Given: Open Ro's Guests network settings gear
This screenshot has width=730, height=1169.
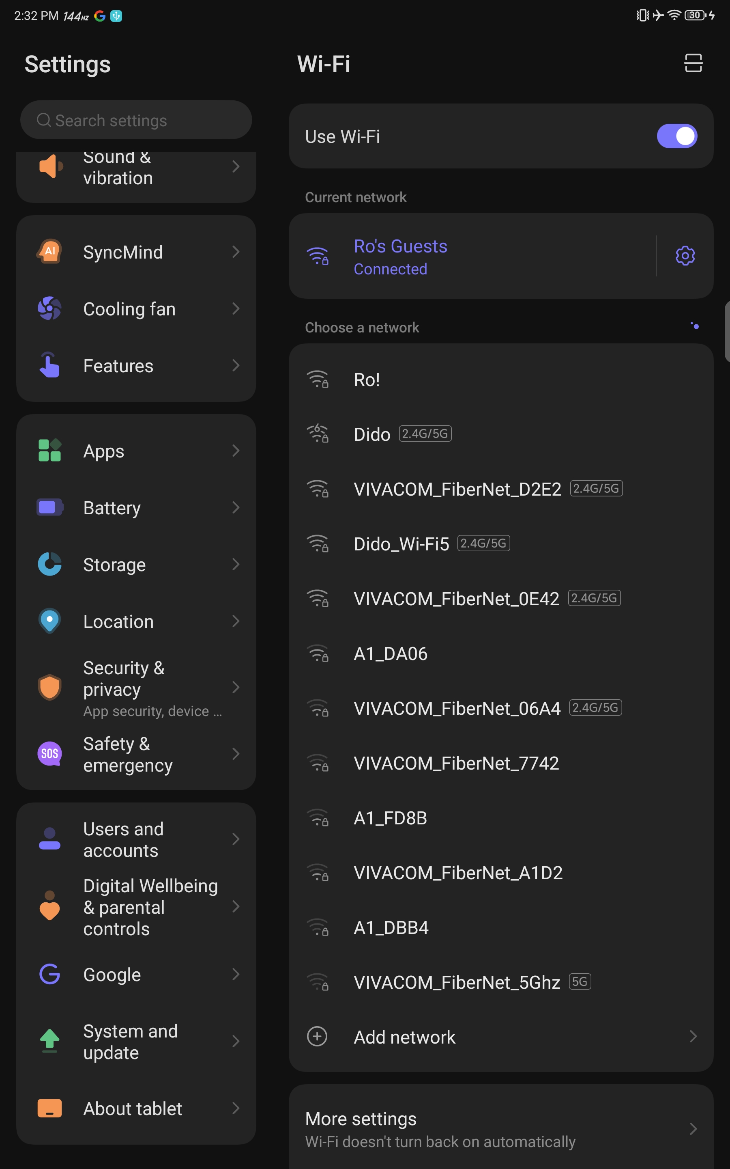Looking at the screenshot, I should coord(685,256).
